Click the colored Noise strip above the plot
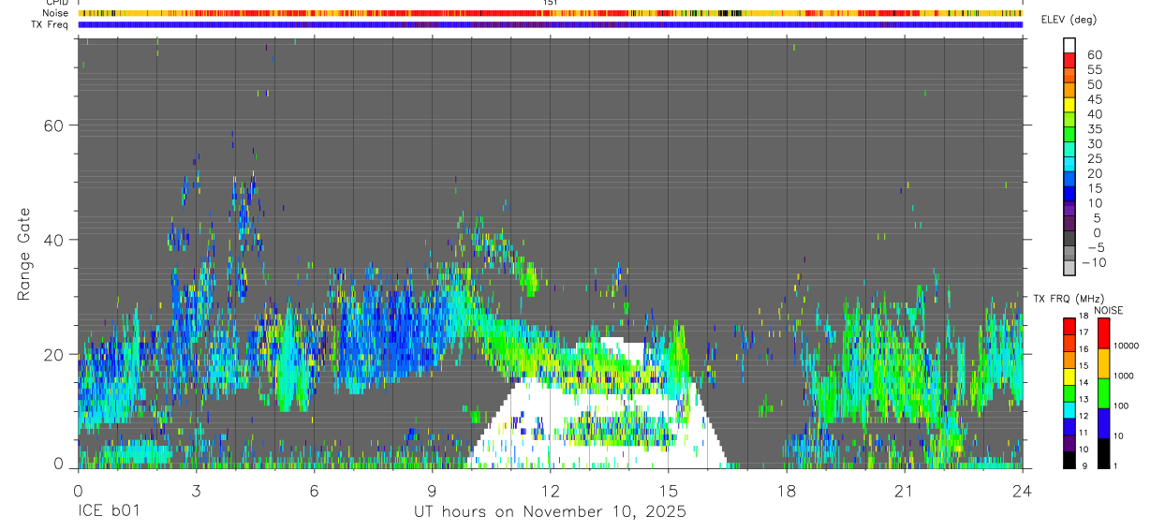Image resolution: width=1150 pixels, height=531 pixels. click(x=551, y=14)
